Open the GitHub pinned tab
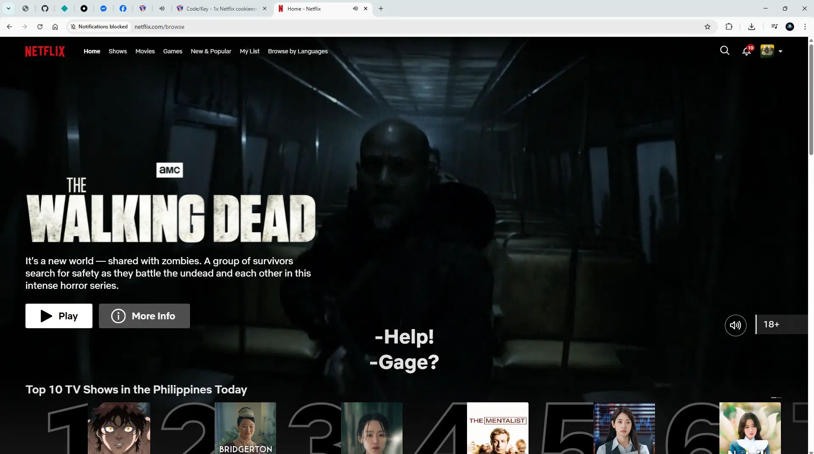 click(45, 8)
